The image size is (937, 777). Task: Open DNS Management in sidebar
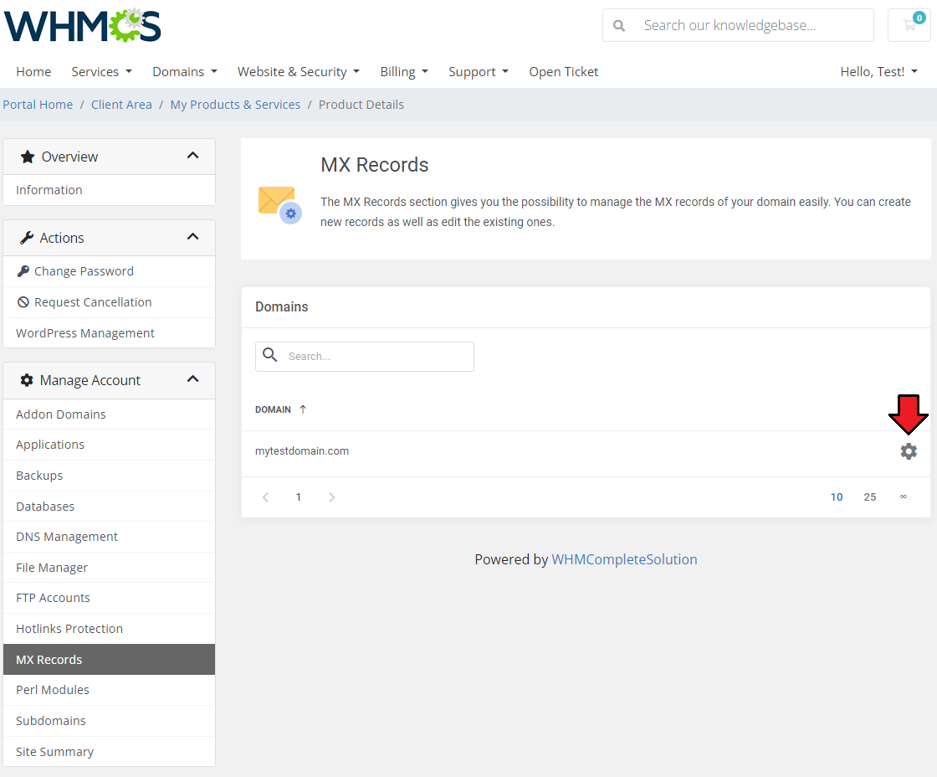(x=110, y=537)
